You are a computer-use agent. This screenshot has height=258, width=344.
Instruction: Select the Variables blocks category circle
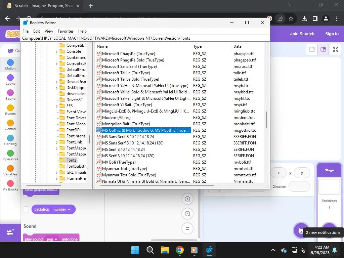(x=10, y=169)
